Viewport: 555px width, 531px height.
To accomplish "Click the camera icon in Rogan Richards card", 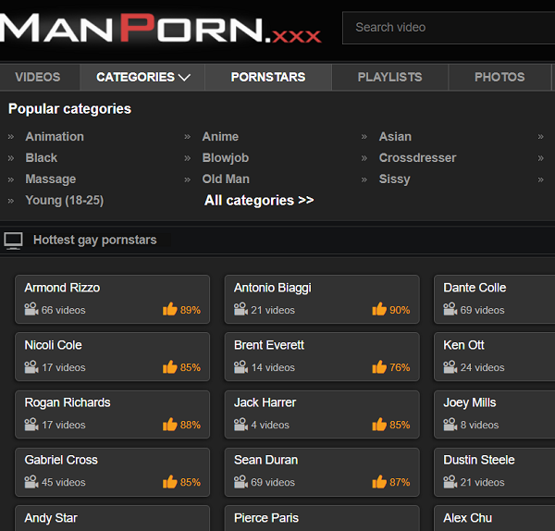I will [x=31, y=424].
